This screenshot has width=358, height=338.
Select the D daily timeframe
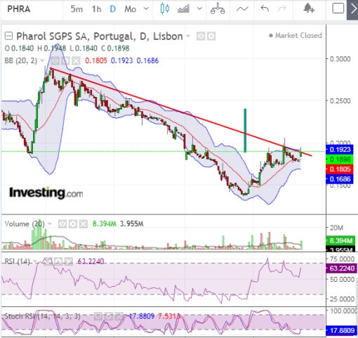click(x=113, y=9)
